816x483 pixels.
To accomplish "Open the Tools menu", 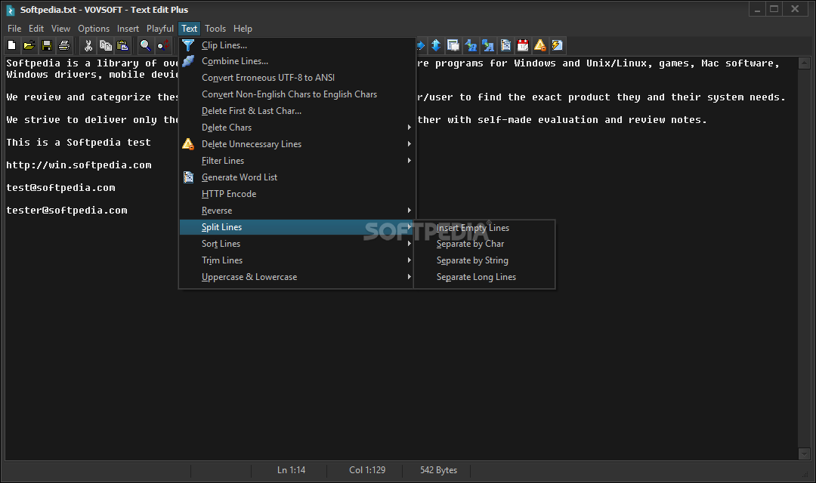I will point(215,29).
